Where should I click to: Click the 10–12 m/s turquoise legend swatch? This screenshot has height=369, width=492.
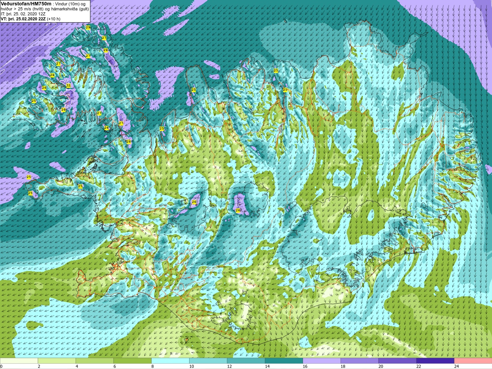click(x=208, y=361)
